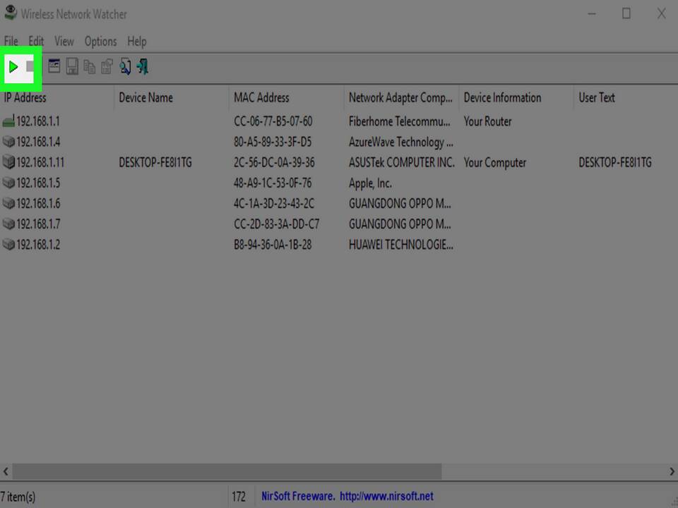Click MAC address 48-A9-1C-53-0F-76
678x508 pixels.
273,183
